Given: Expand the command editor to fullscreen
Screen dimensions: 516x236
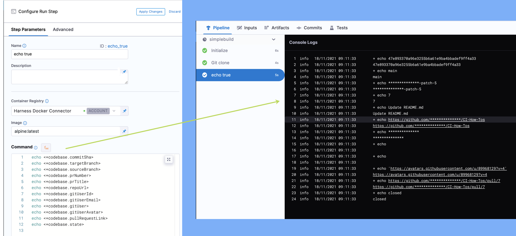Looking at the screenshot, I should tap(169, 160).
